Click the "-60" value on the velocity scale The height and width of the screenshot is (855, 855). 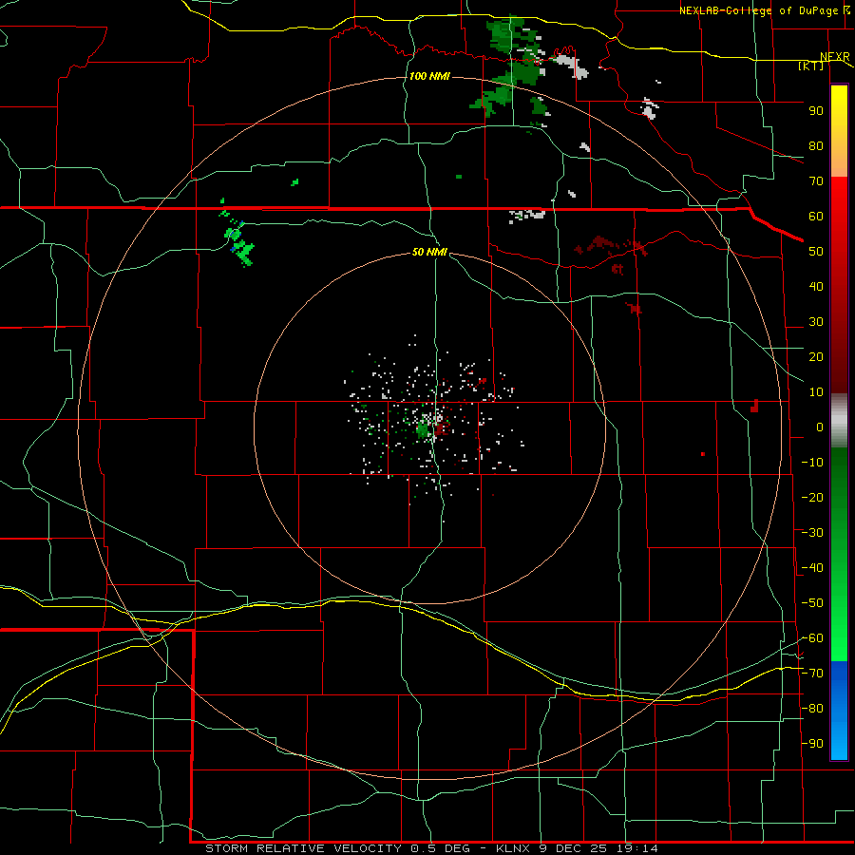tap(812, 638)
